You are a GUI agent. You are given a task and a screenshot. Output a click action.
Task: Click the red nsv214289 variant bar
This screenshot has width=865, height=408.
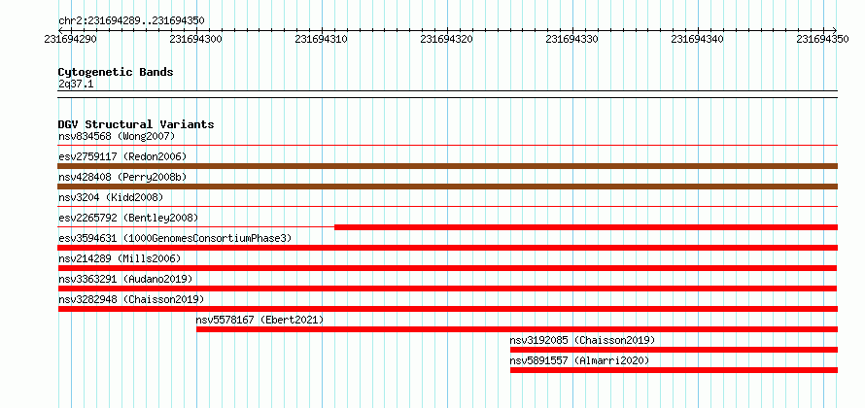click(447, 268)
